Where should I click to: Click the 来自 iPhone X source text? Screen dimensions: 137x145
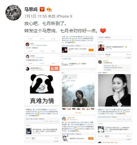click(60, 16)
